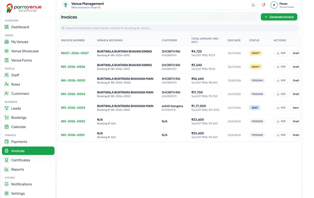Click the Settings gear icon
Screen dimensions: 314x198
[x=7, y=193]
